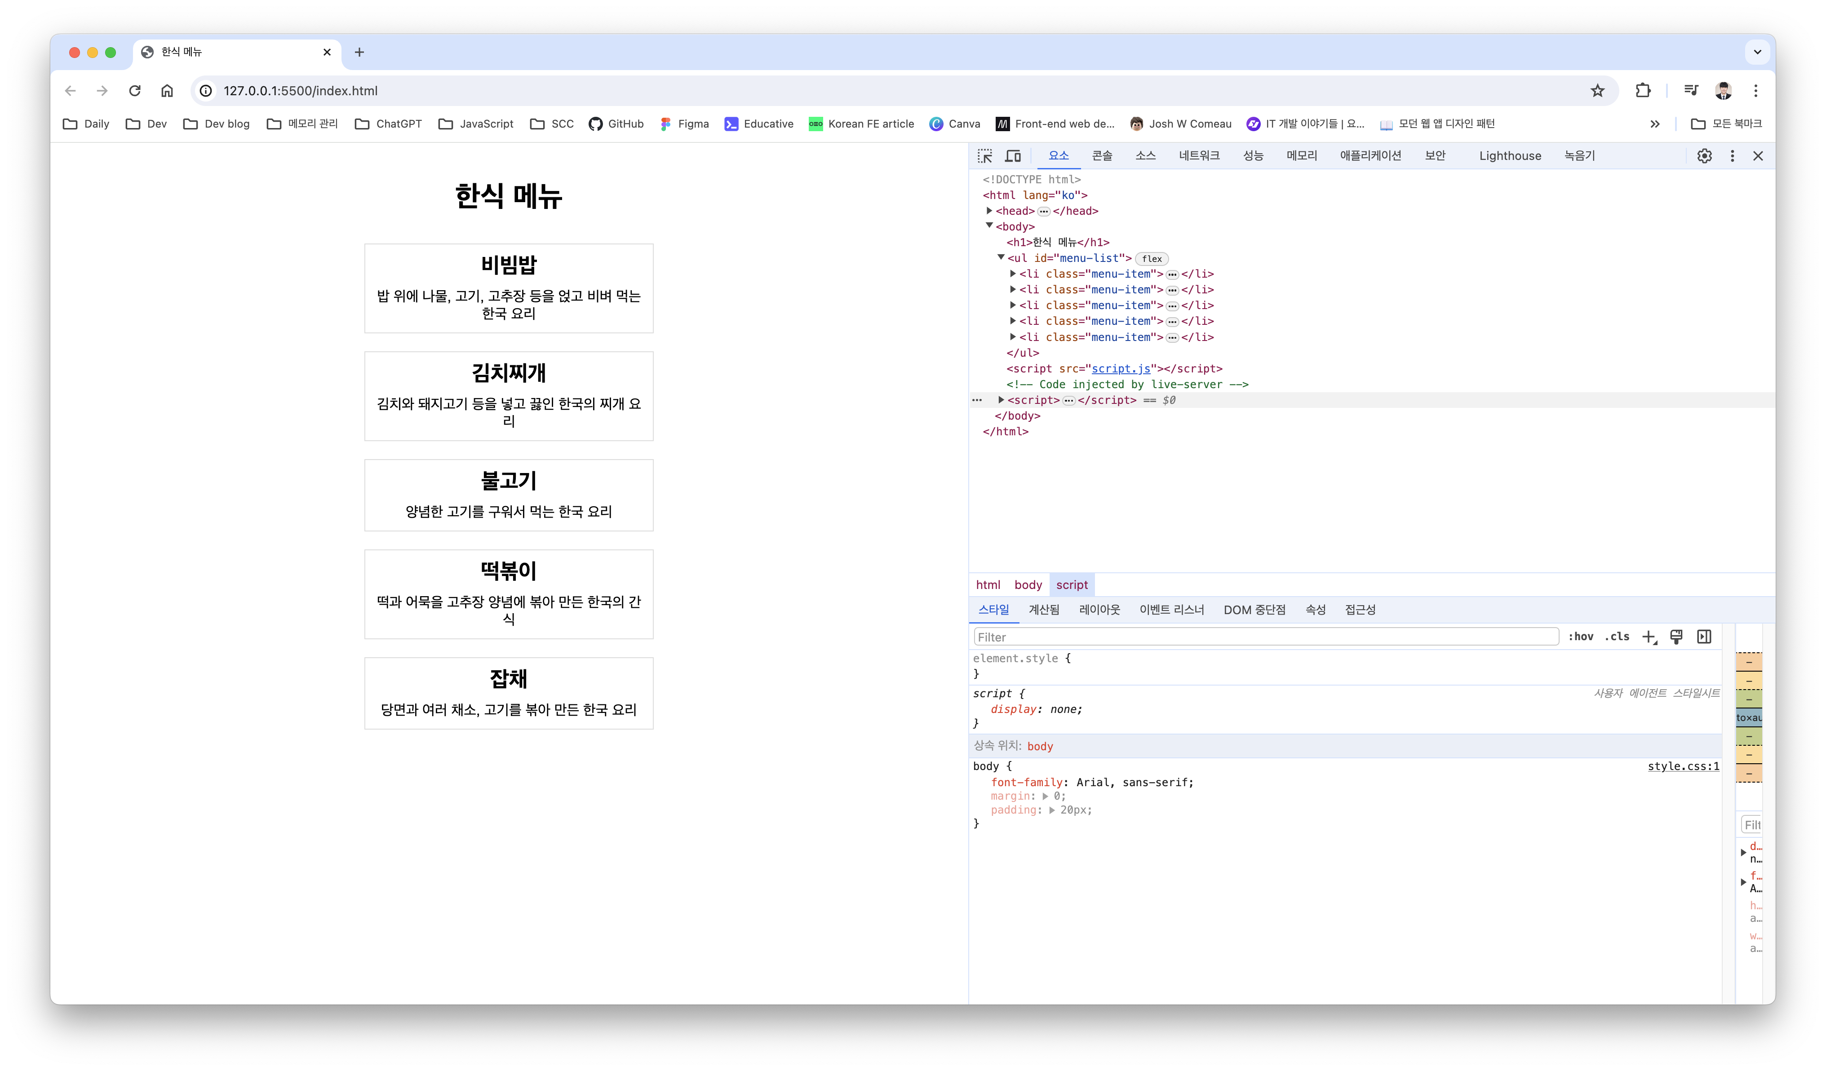Expand the first menu-item li

pyautogui.click(x=1013, y=274)
